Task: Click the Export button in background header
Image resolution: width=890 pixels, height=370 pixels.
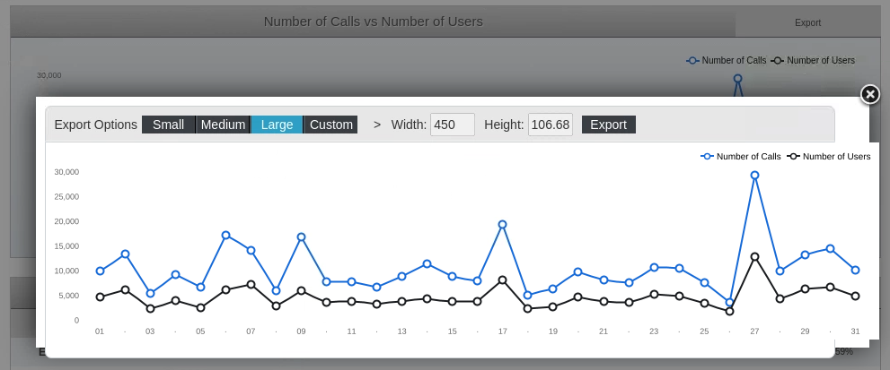Action: coord(807,22)
